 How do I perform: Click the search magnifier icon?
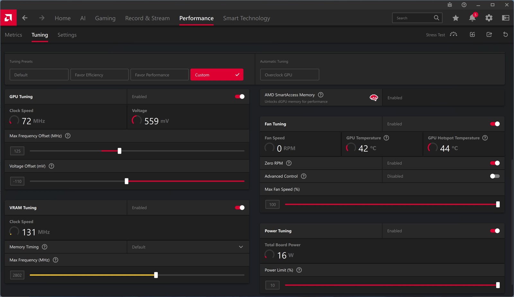tap(436, 18)
